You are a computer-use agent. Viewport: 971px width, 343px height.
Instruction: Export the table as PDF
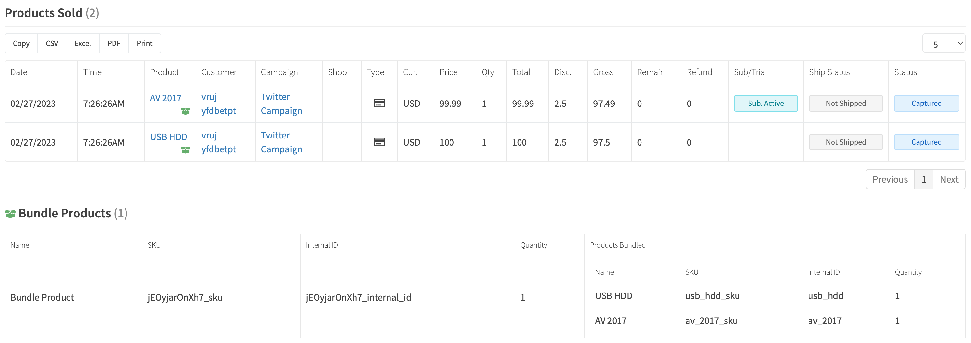114,43
